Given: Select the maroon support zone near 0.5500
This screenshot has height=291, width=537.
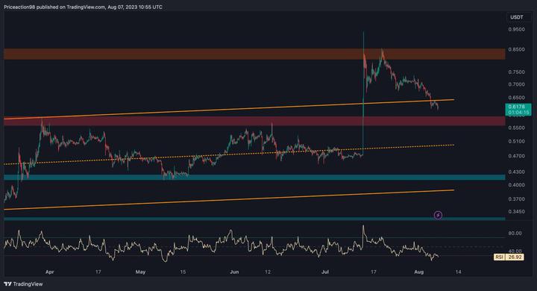Looking at the screenshot, I should point(254,121).
